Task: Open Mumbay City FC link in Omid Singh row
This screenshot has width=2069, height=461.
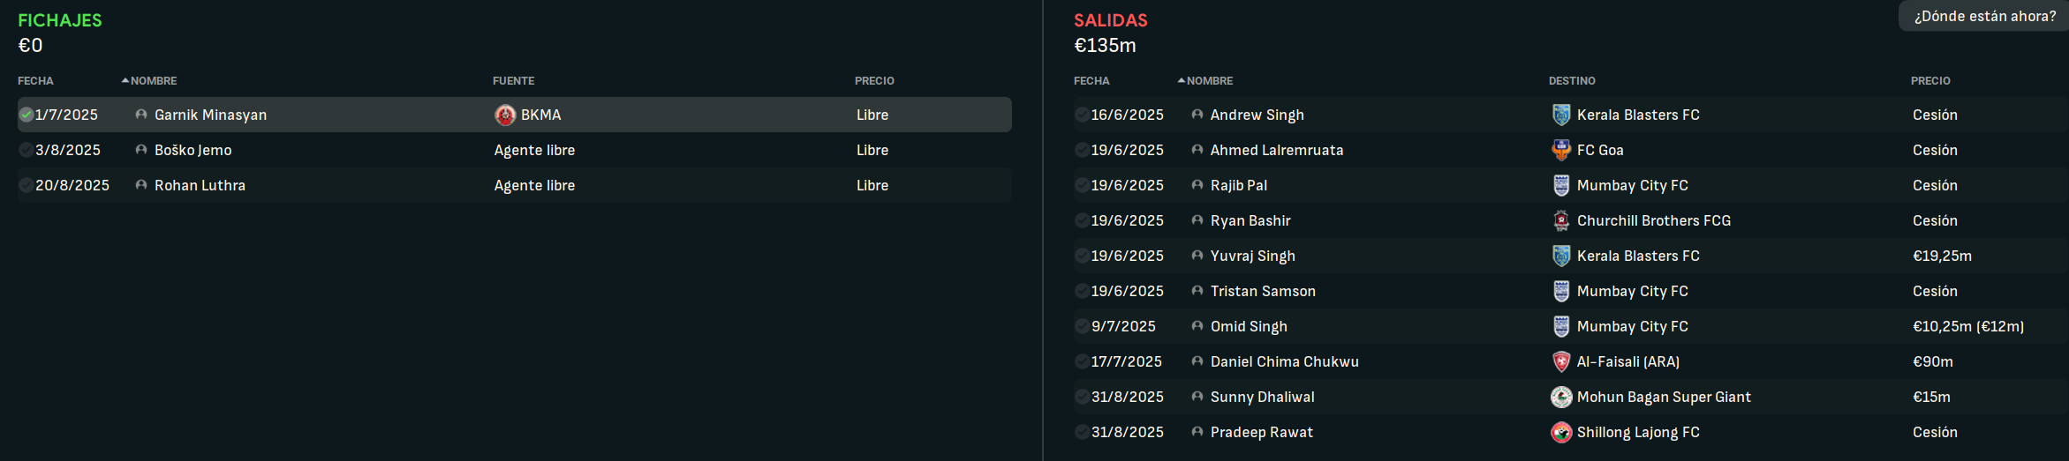Action: pos(1632,326)
